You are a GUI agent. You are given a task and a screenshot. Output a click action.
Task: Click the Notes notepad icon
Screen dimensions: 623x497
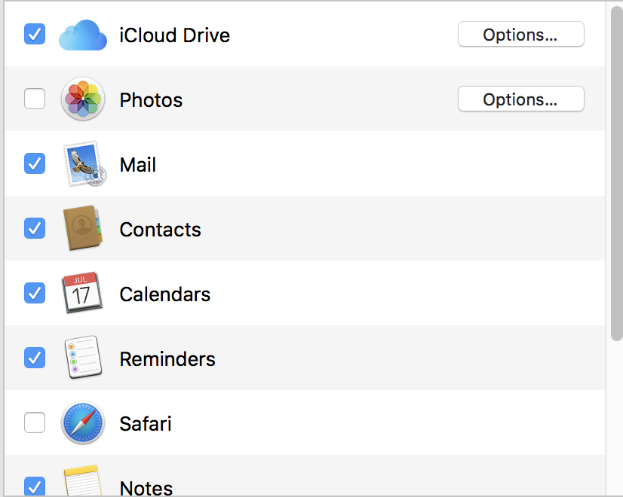82,480
